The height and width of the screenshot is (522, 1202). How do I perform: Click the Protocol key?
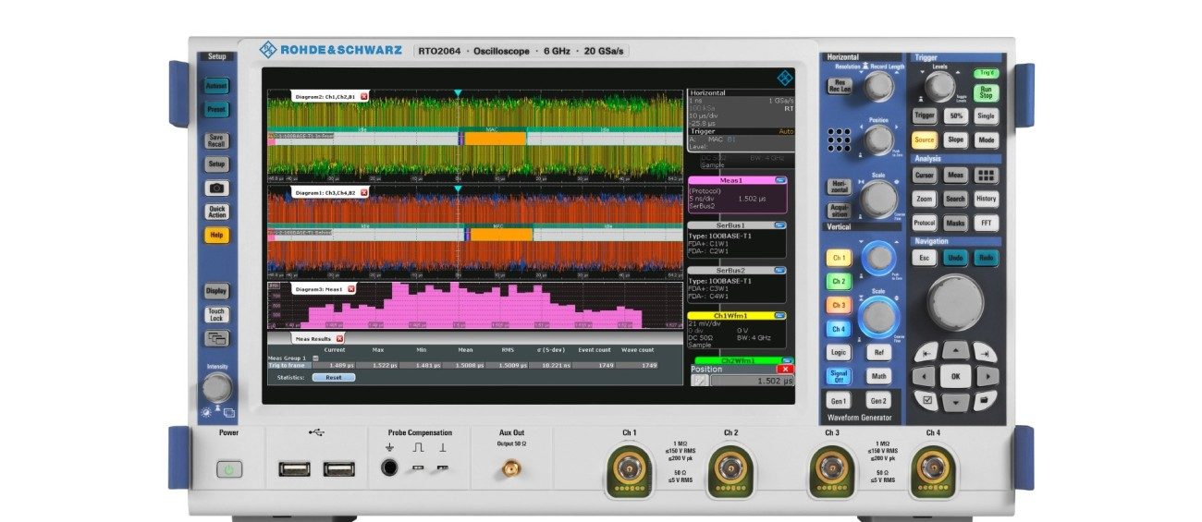coord(925,223)
